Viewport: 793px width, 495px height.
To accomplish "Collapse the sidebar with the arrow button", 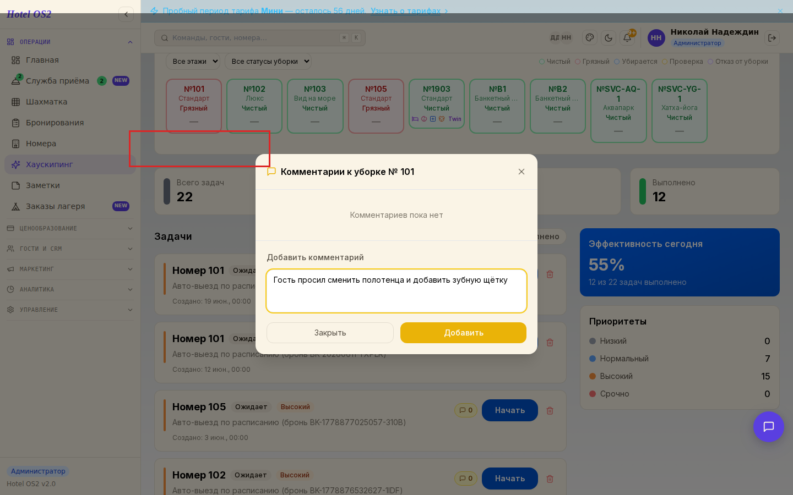I will (126, 14).
